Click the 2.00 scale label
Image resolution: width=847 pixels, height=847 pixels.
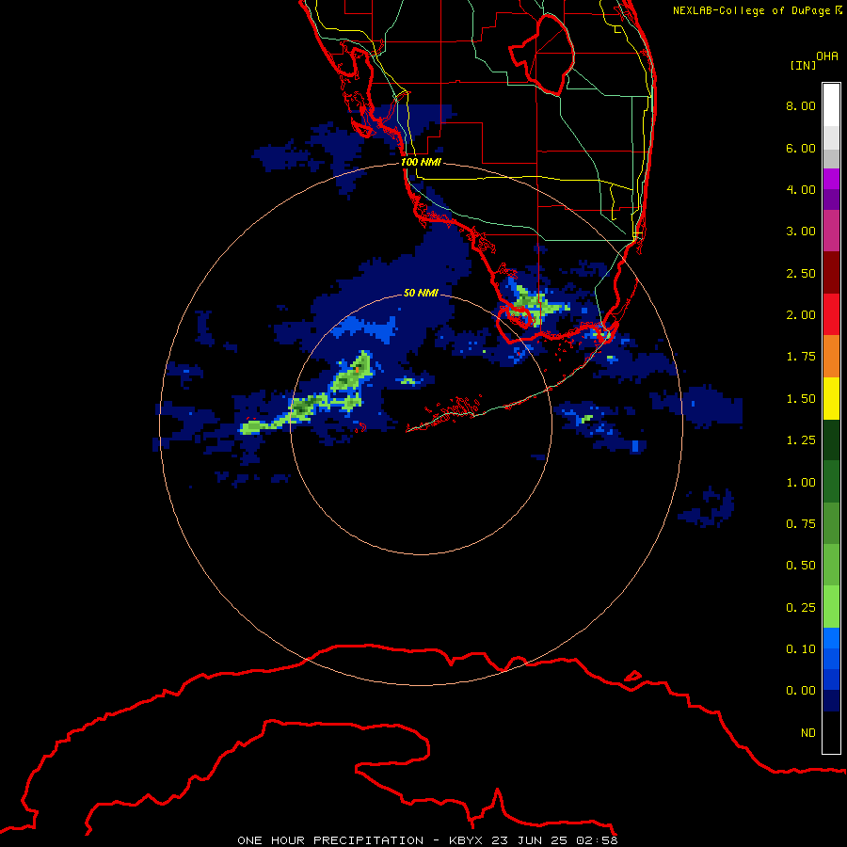801,315
